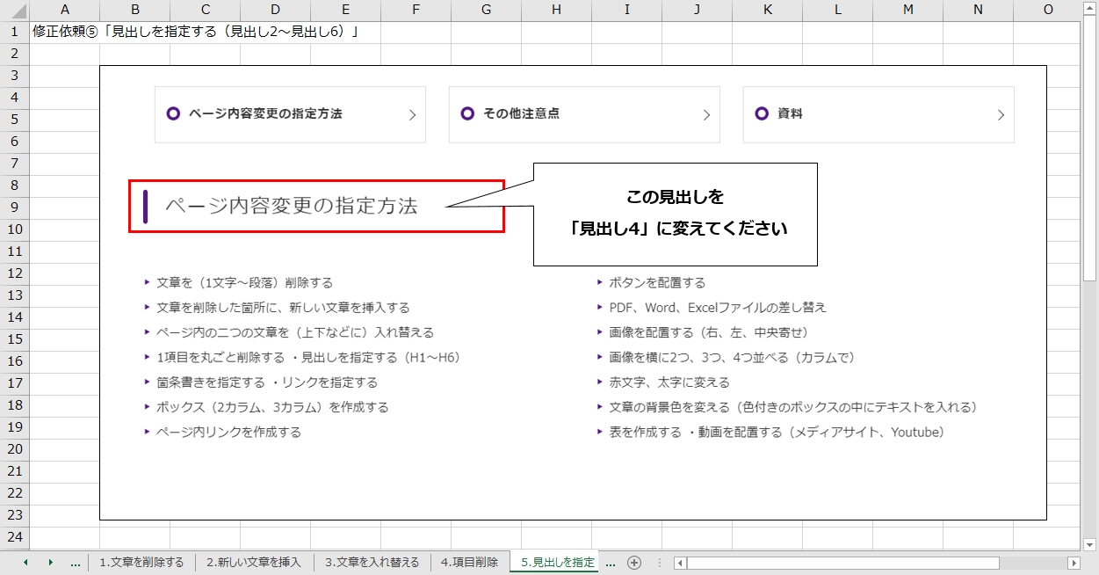This screenshot has width=1099, height=575.
Task: Click the item PDF、Word、Excelファイルの差し替え
Action: 718,308
